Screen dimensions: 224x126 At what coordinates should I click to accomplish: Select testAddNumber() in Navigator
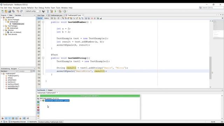[x=13, y=86]
